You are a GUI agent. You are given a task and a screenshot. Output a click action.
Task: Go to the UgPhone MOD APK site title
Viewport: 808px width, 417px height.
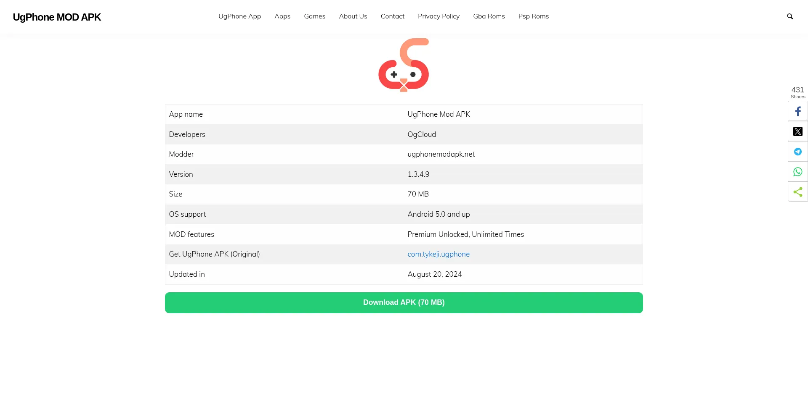[57, 17]
